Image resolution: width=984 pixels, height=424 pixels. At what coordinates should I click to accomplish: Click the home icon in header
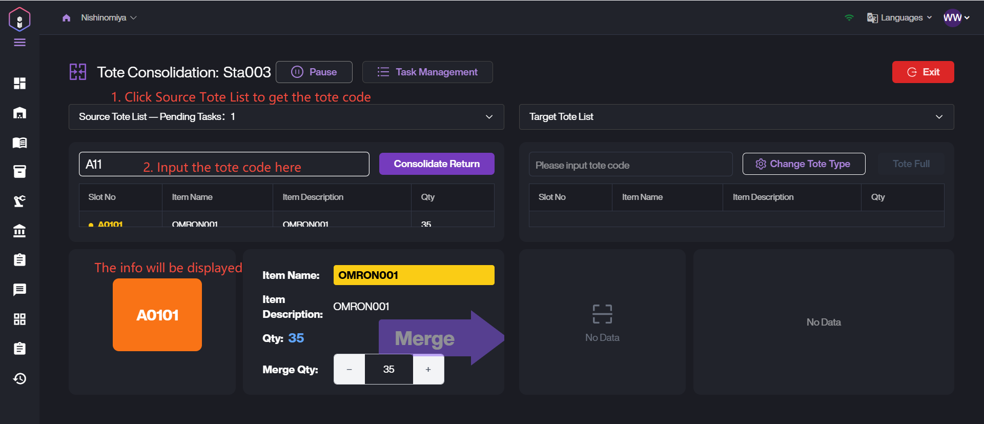[x=66, y=18]
